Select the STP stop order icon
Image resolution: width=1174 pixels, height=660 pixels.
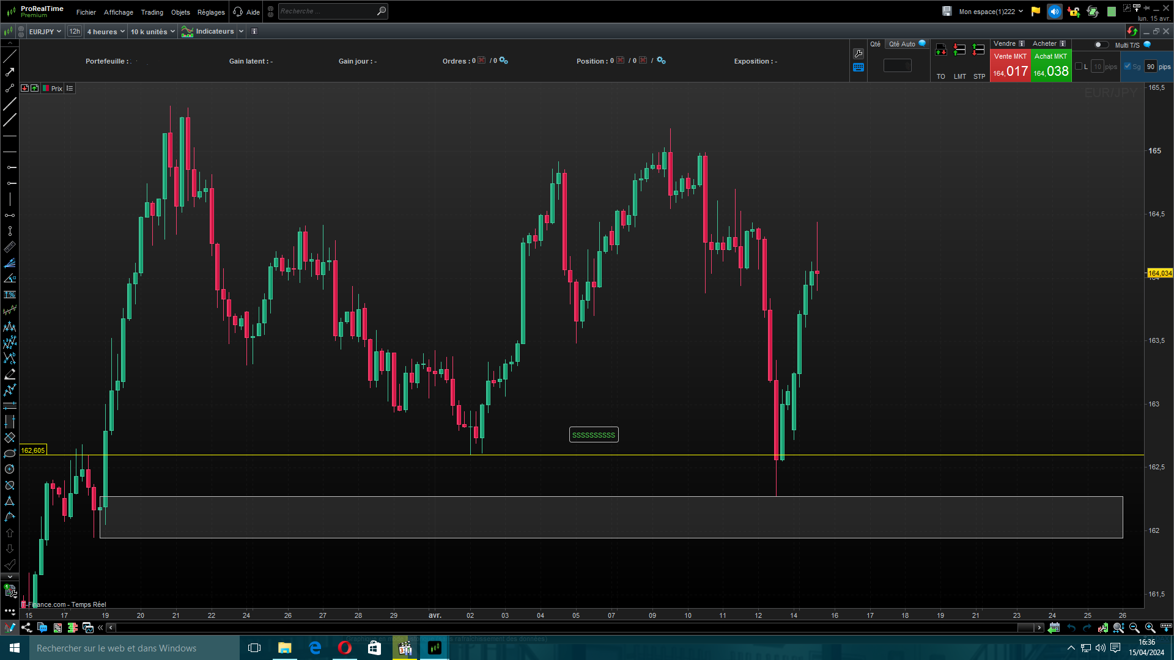coord(979,50)
